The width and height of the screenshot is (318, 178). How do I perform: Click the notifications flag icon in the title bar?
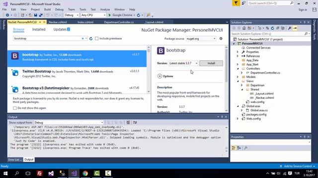coord(236,3)
